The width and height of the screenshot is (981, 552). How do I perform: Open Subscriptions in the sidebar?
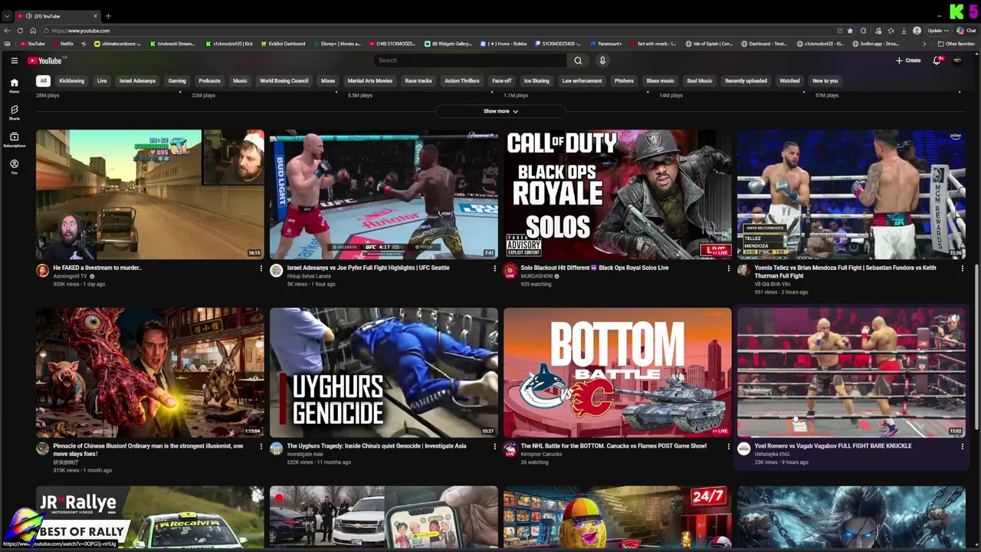(x=14, y=140)
